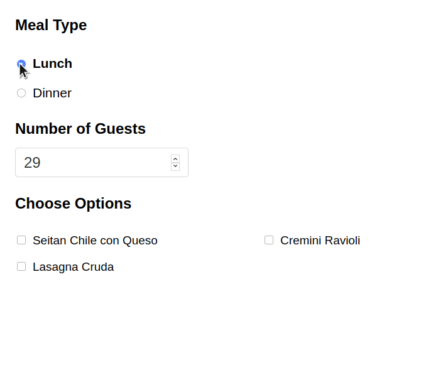Select the Dinner radio button
This screenshot has height=365, width=433.
(x=21, y=93)
